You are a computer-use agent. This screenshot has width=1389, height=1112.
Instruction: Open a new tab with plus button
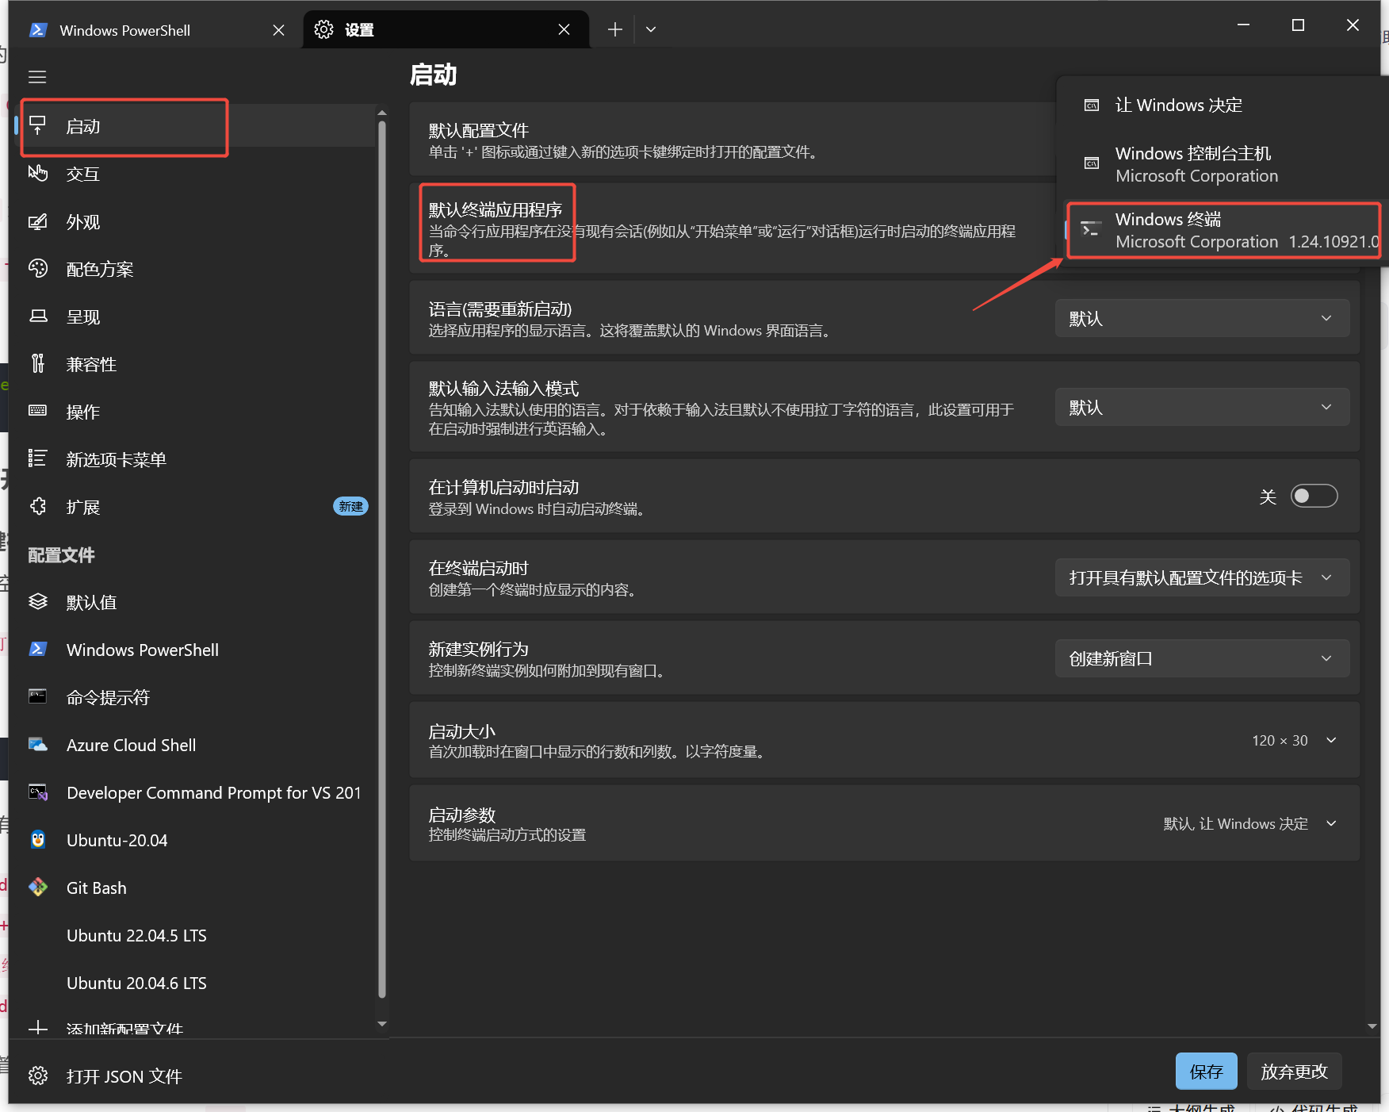tap(614, 29)
